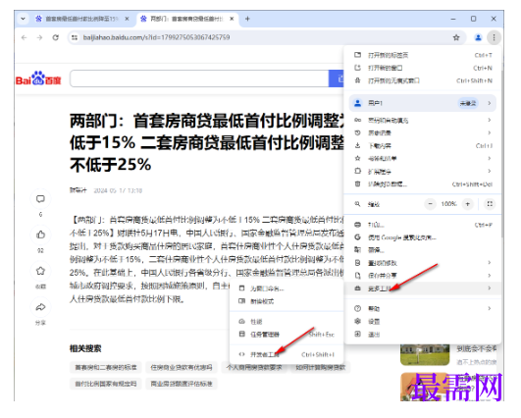
Task: Close the first browser tab
Action: tap(127, 19)
